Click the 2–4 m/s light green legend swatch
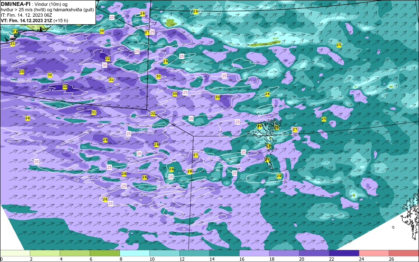 pos(45,253)
